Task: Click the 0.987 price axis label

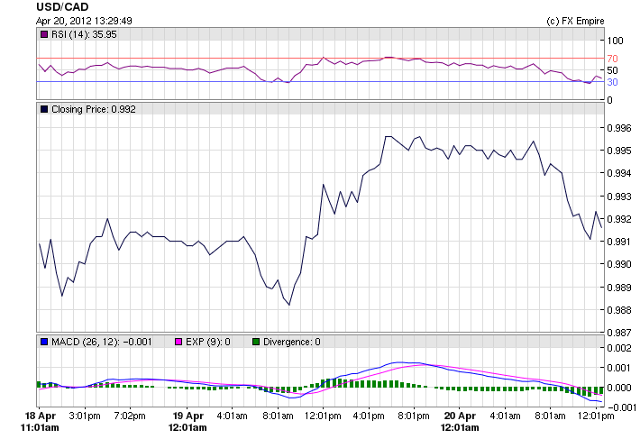Action: tap(619, 333)
